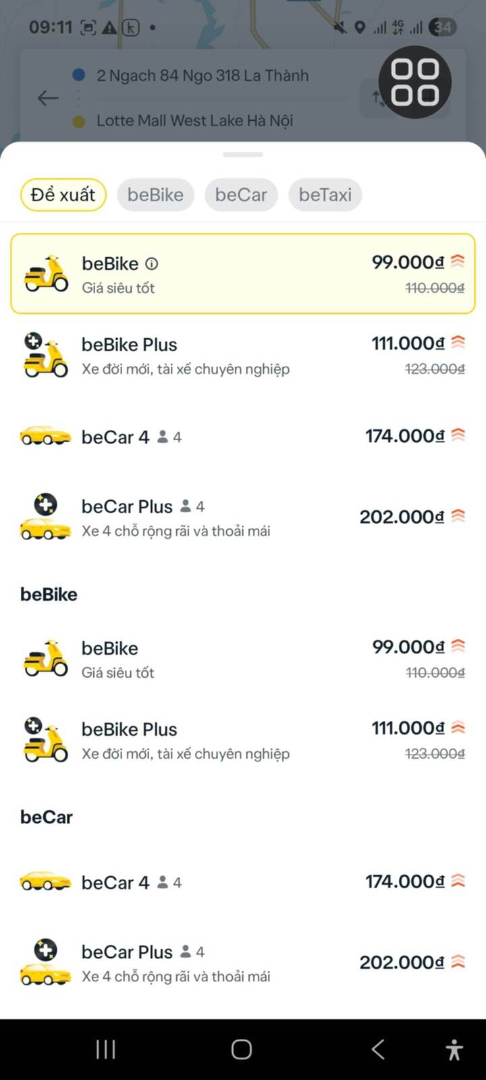Switch to the beCar tab
Image resolution: width=486 pixels, height=1080 pixels.
(241, 195)
